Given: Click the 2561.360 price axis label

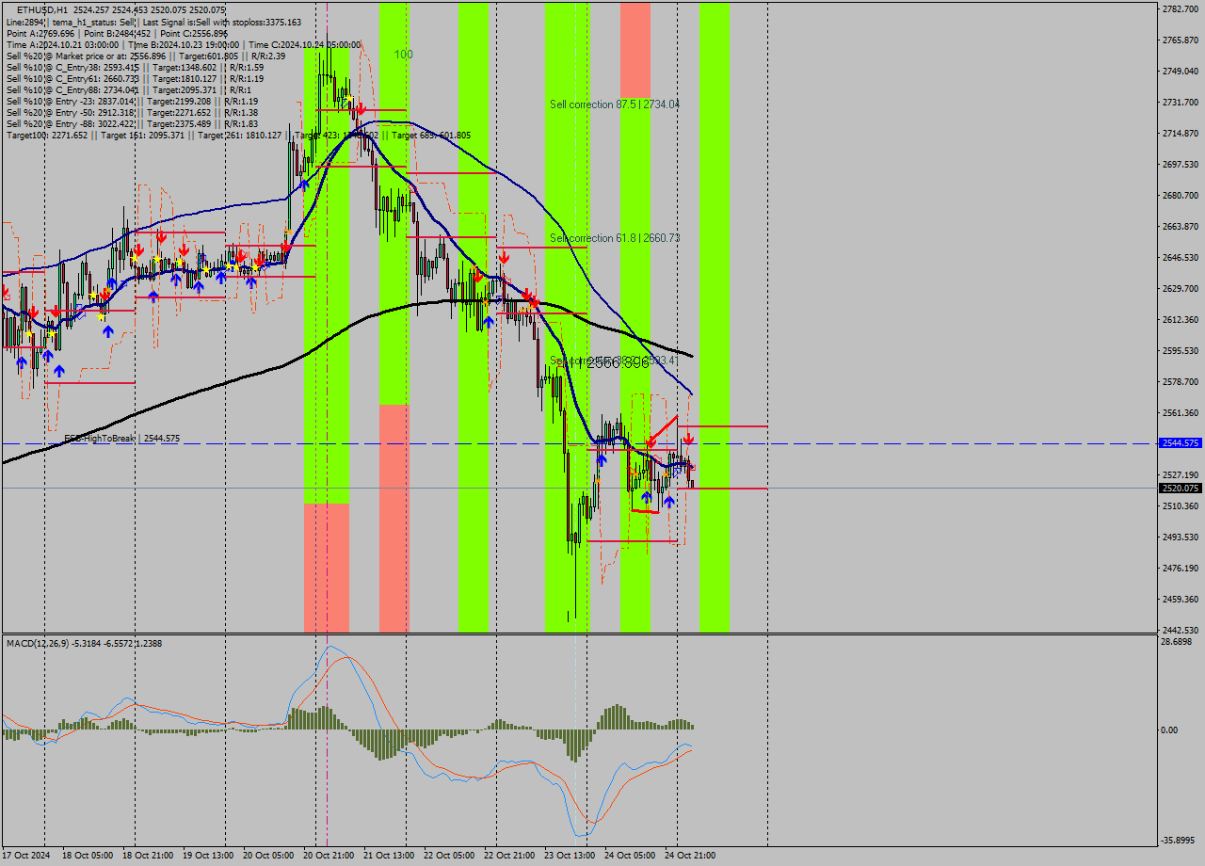Looking at the screenshot, I should tap(1181, 412).
